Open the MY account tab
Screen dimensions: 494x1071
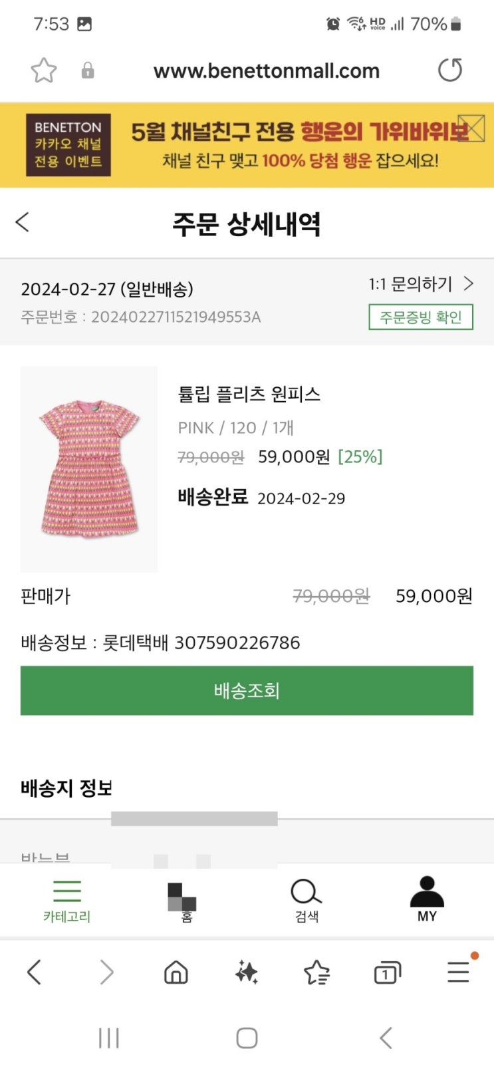[427, 899]
